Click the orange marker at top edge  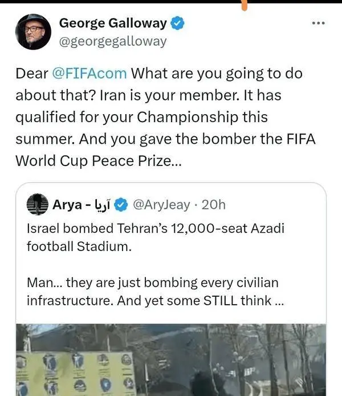click(246, 5)
